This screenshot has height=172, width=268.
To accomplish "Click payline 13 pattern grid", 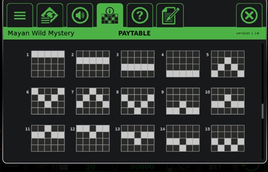I will pos(138,138).
